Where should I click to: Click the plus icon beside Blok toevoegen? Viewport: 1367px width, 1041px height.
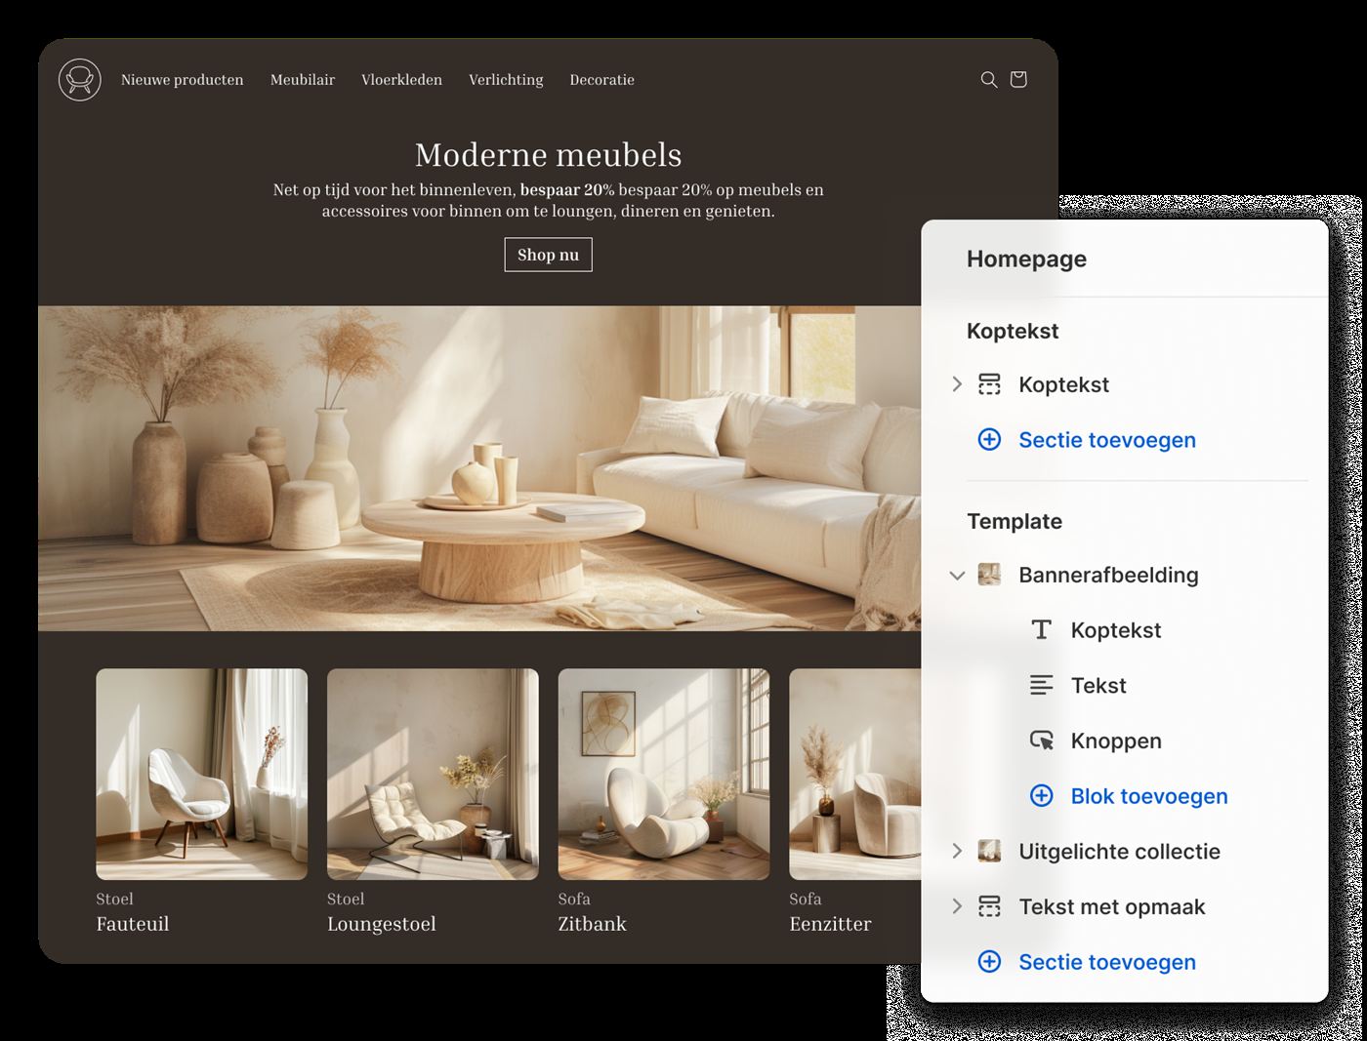(1042, 796)
